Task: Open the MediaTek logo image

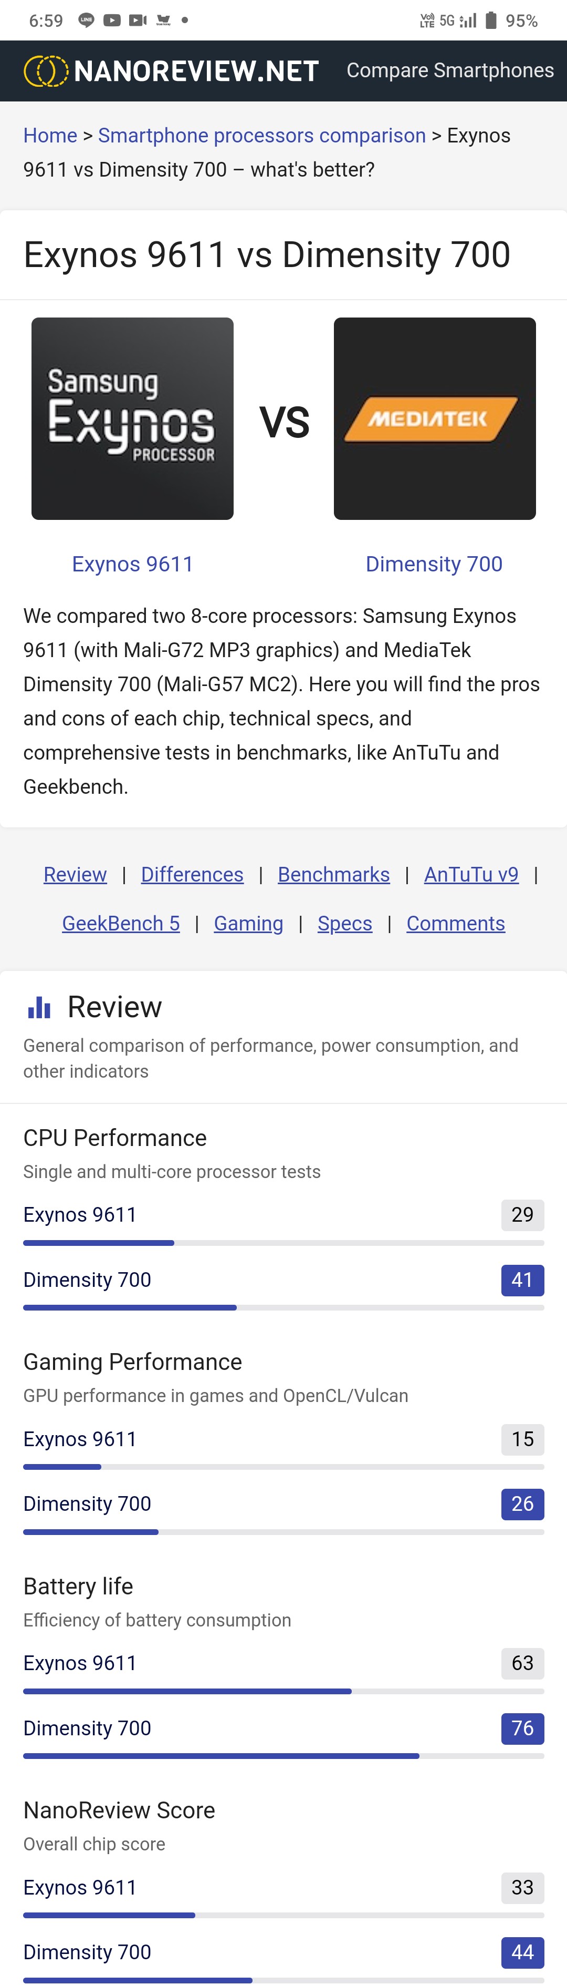Action: (435, 418)
